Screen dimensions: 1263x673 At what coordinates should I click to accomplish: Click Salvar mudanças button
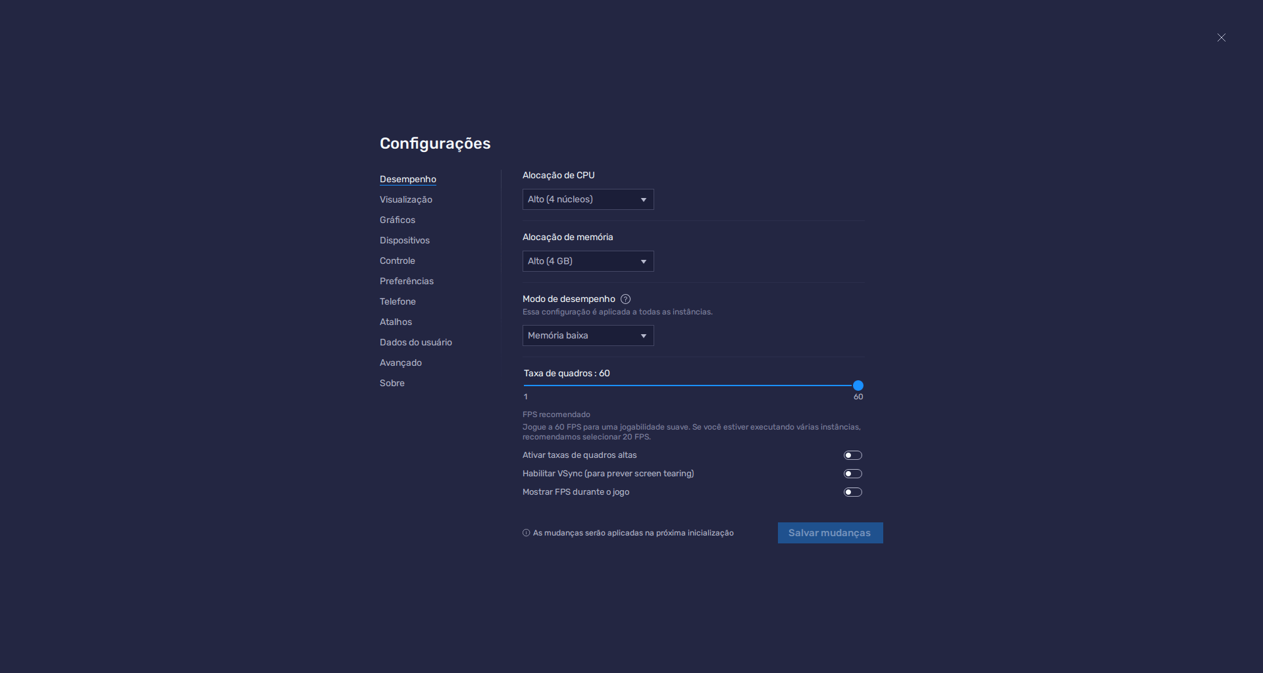[830, 533]
